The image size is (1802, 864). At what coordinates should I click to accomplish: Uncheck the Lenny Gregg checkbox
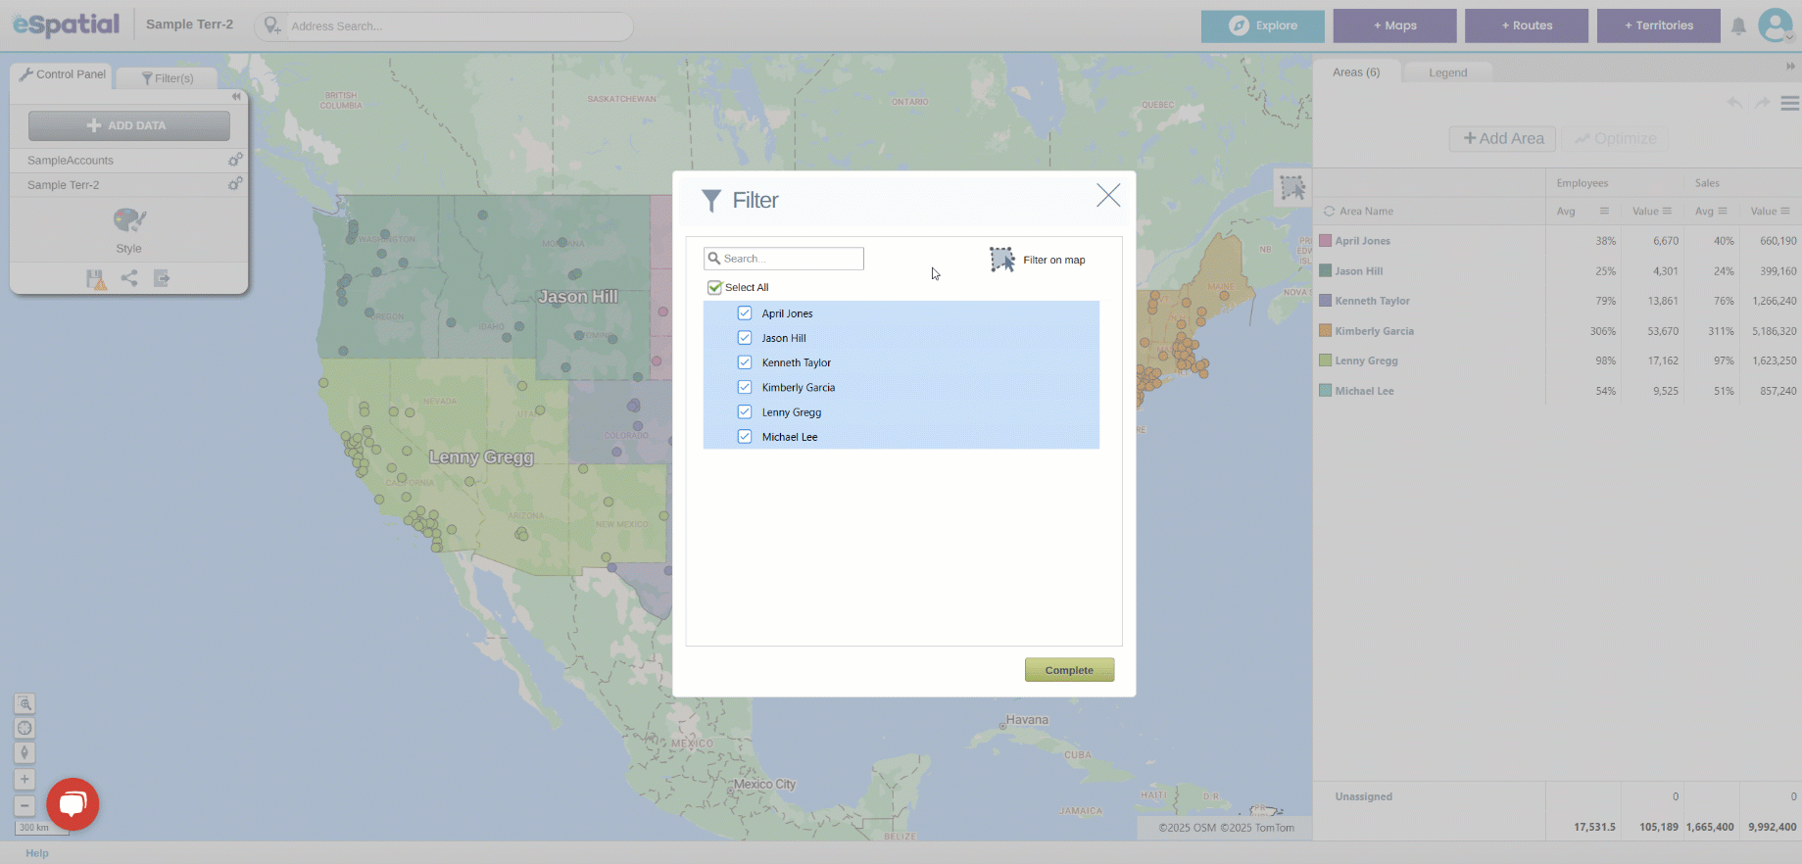[x=745, y=412]
